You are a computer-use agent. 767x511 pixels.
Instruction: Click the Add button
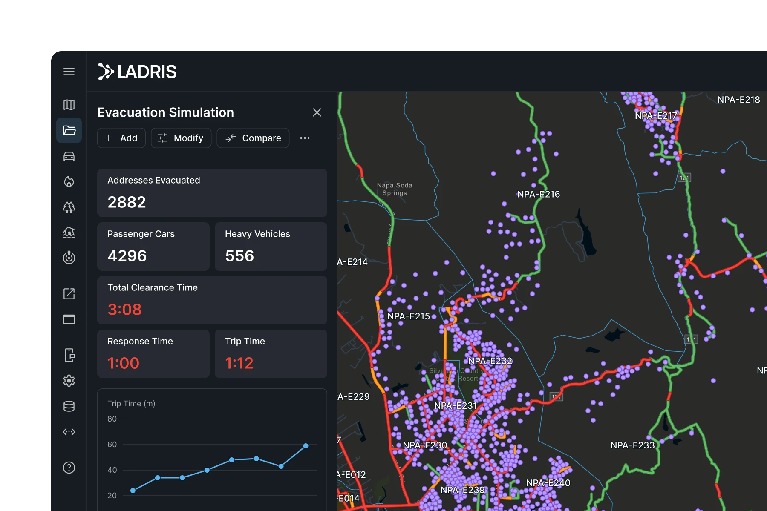(x=121, y=138)
